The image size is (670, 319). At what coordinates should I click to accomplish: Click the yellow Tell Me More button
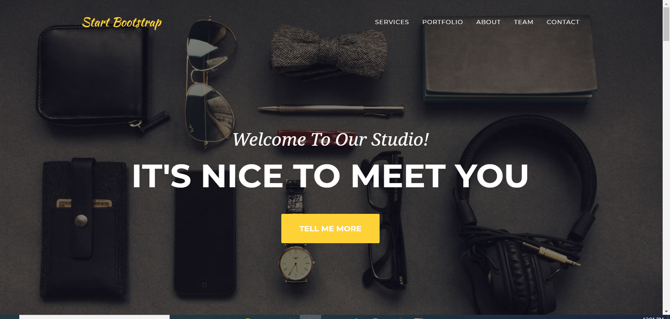(330, 229)
